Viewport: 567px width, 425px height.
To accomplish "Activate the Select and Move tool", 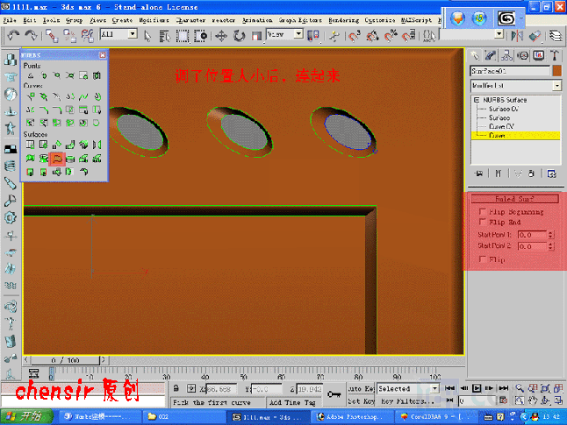I will [221, 36].
